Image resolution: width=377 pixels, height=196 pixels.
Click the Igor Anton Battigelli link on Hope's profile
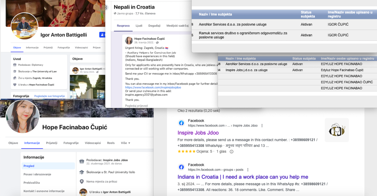(x=117, y=192)
